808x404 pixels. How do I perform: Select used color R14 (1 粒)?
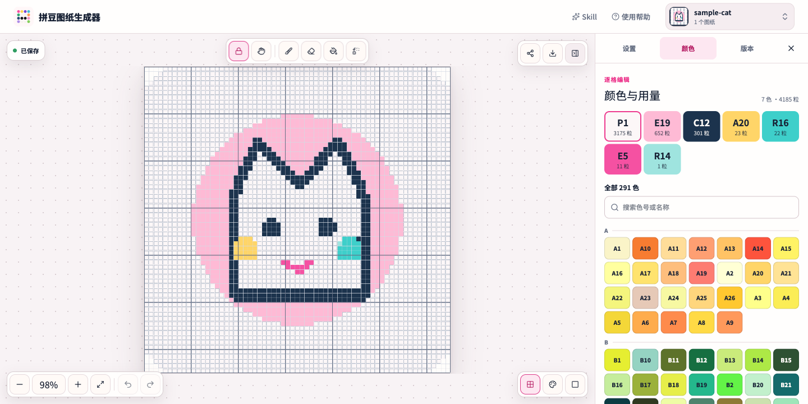click(x=662, y=159)
